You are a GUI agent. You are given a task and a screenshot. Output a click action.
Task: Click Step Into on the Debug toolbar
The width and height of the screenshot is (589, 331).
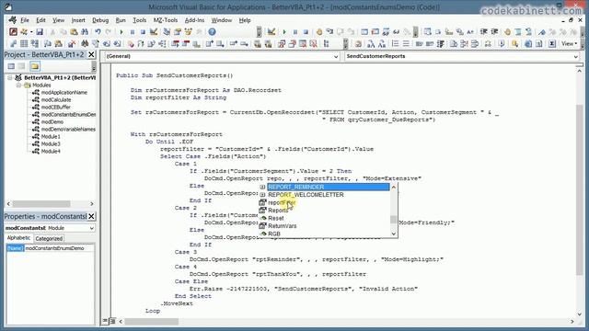click(x=329, y=32)
